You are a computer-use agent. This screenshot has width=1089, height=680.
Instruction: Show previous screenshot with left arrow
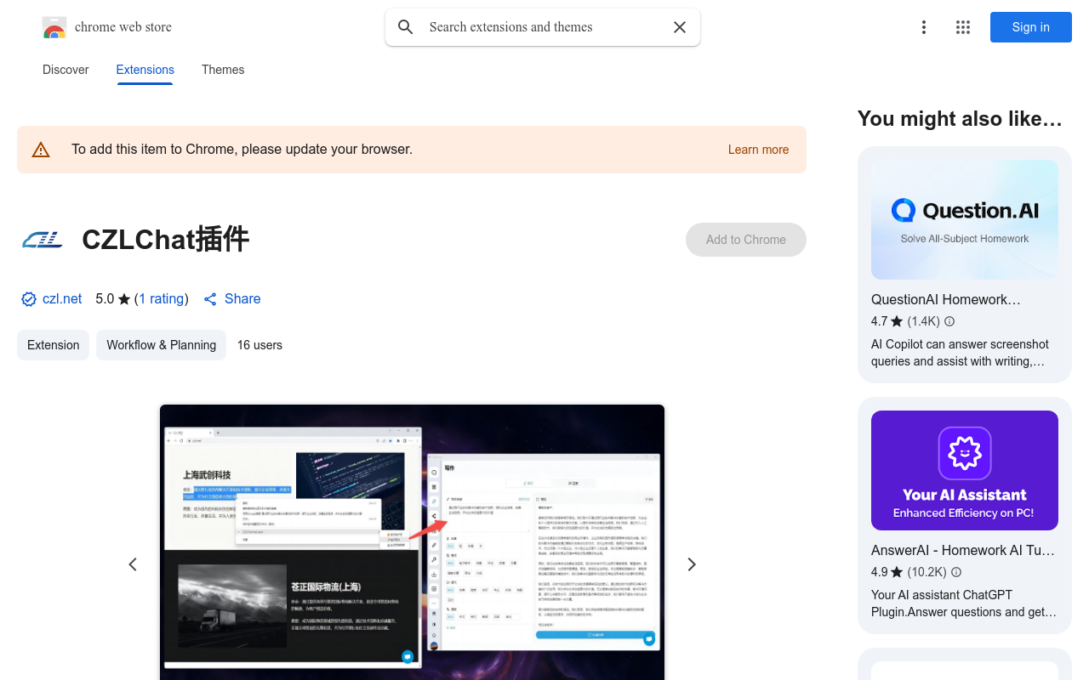click(x=133, y=564)
